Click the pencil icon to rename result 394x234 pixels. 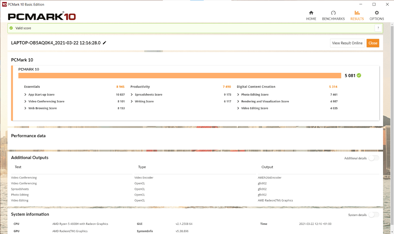click(x=104, y=43)
